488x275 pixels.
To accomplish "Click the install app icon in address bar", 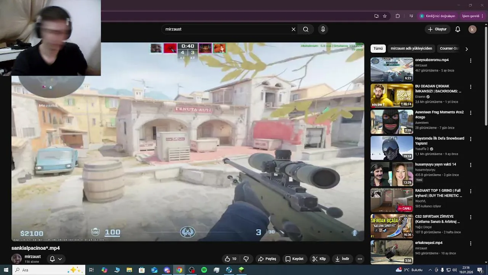I will [376, 16].
